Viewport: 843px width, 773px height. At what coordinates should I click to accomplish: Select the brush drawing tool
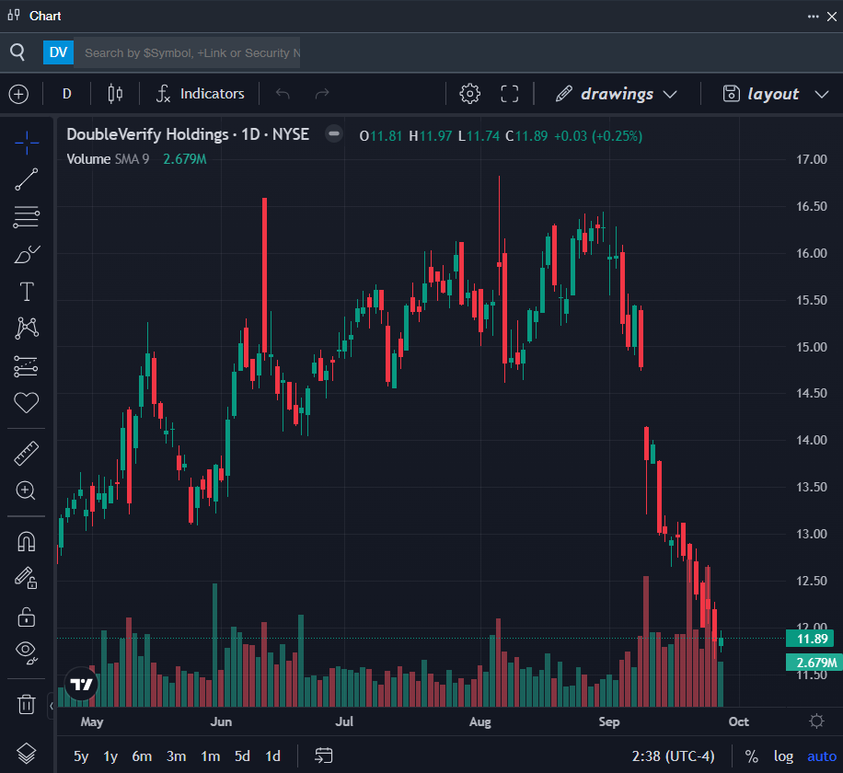coord(27,255)
